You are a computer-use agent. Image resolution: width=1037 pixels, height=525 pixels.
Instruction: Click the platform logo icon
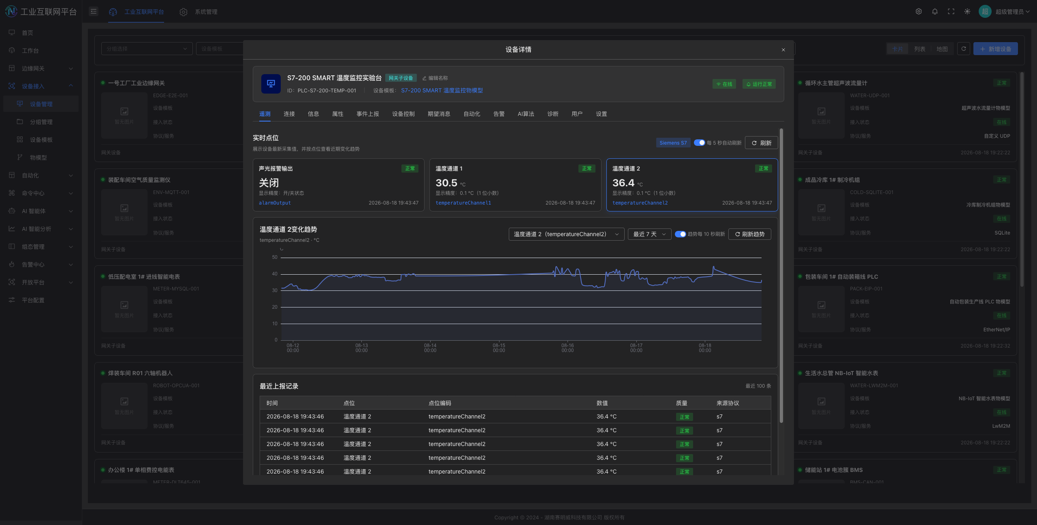pos(11,11)
